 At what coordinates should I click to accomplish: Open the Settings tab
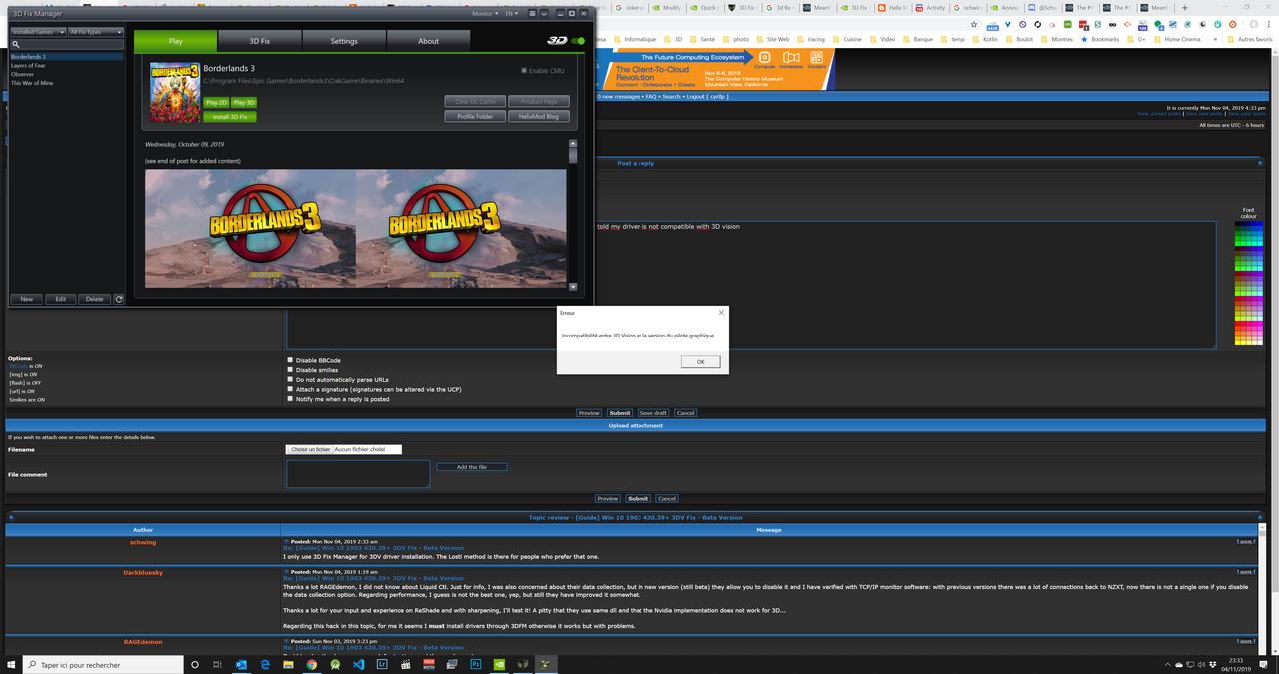344,41
